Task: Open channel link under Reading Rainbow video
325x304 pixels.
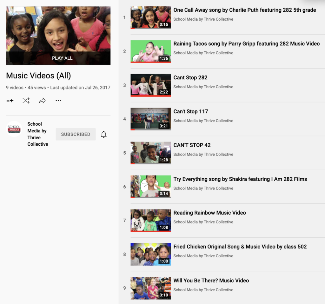Action: tap(203, 222)
